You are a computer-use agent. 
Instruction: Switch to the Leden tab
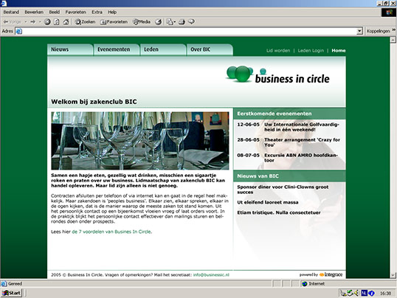(163, 49)
